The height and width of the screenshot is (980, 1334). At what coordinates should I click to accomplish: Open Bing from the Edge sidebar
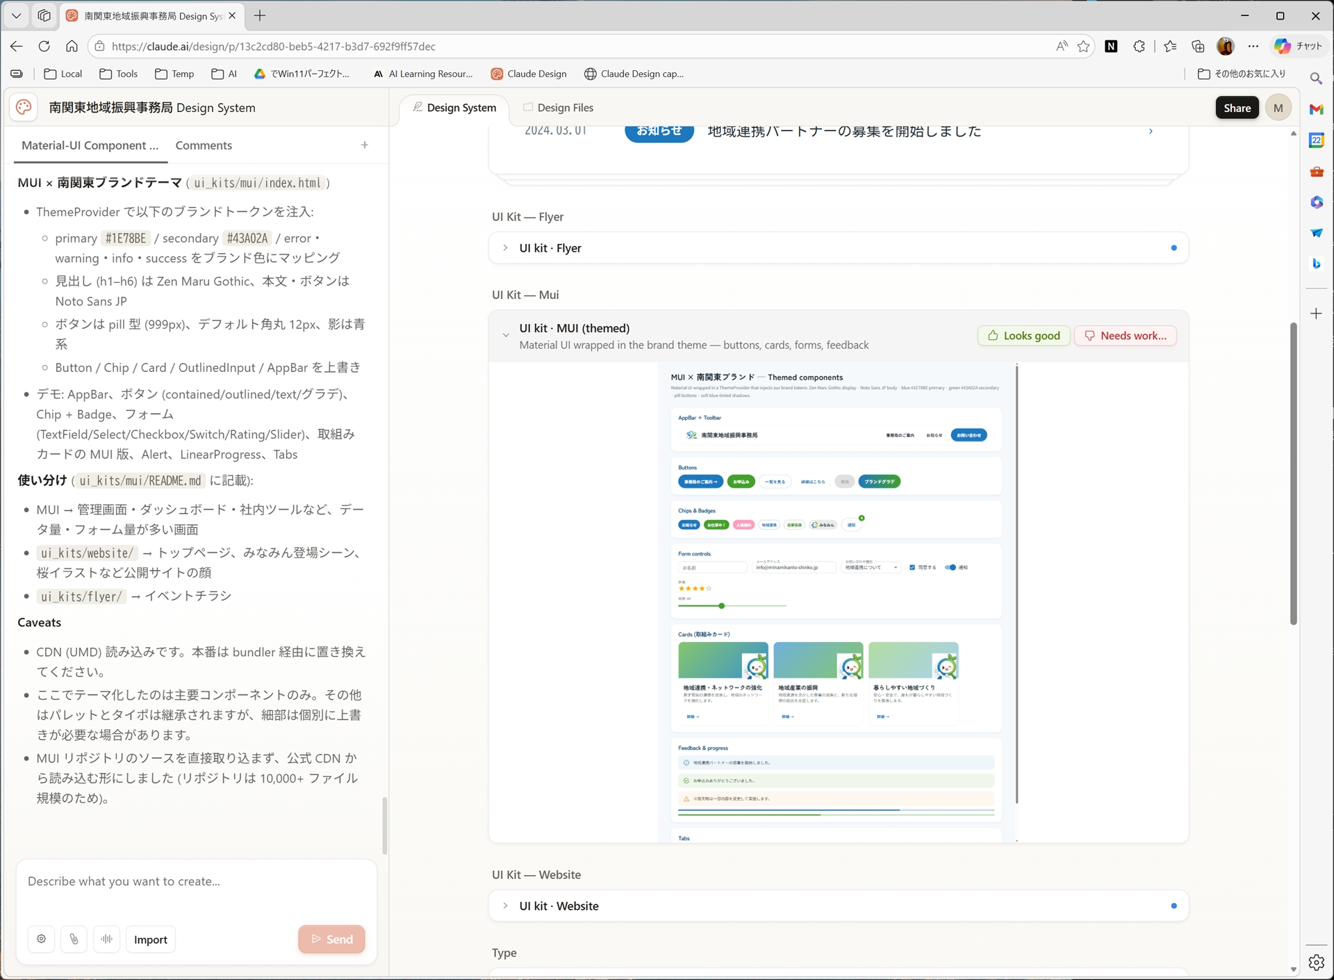click(x=1316, y=263)
